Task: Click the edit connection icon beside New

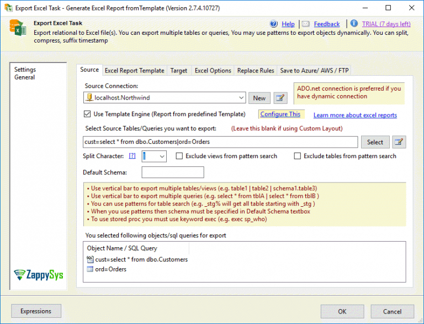Action: [x=281, y=98]
